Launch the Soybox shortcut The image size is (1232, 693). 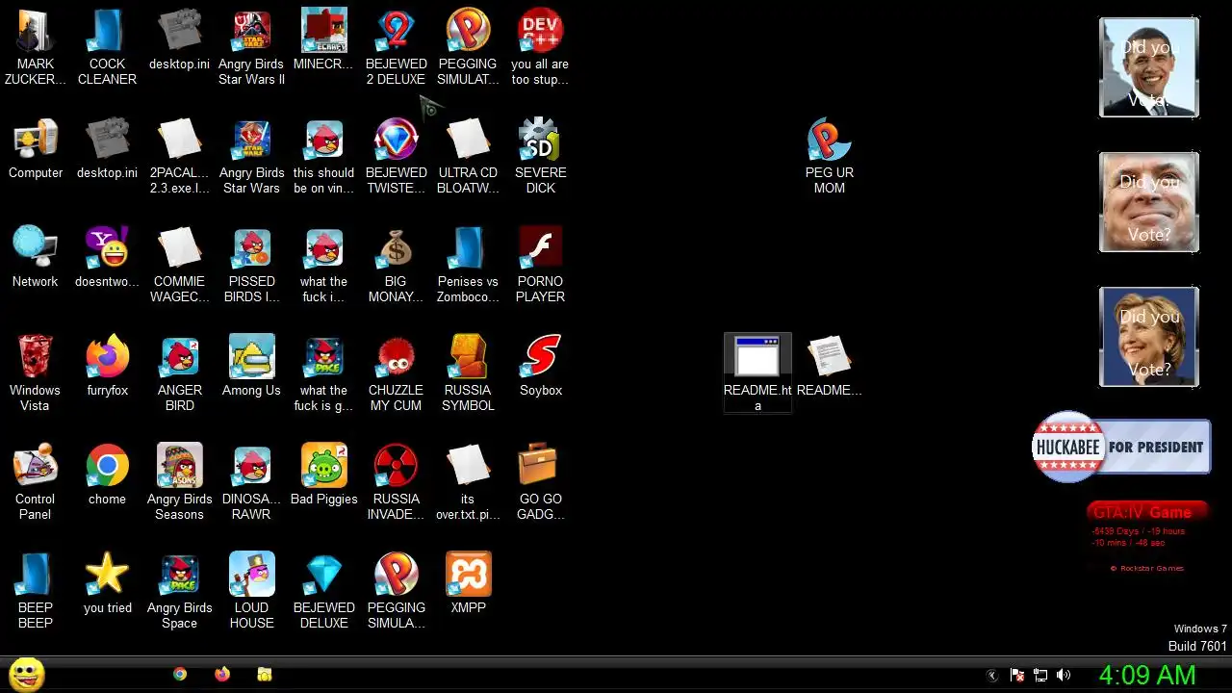coord(540,367)
